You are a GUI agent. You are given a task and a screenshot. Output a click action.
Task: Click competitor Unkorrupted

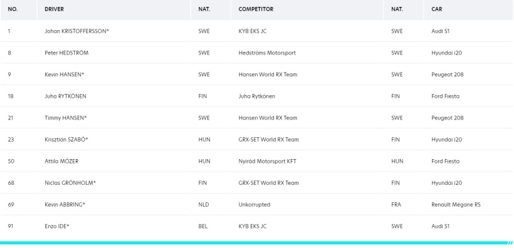pyautogui.click(x=254, y=204)
